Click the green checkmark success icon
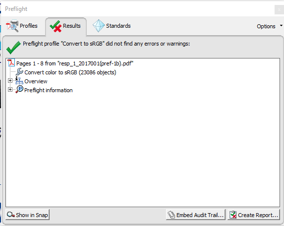 click(13, 48)
